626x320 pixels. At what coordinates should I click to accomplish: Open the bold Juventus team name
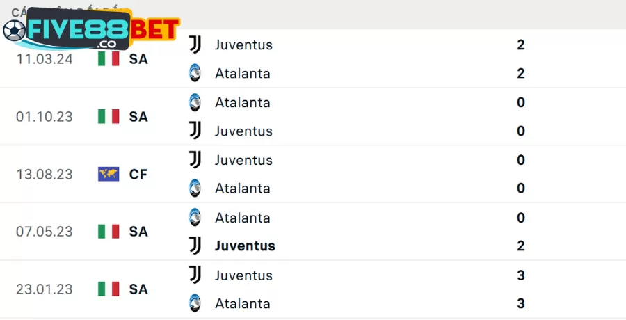[x=245, y=246]
